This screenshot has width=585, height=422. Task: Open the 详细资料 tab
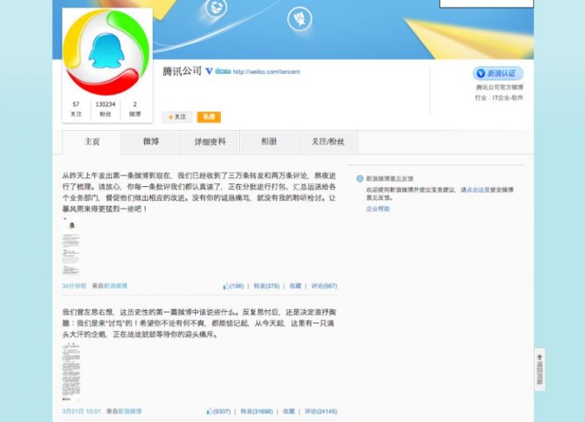click(209, 142)
